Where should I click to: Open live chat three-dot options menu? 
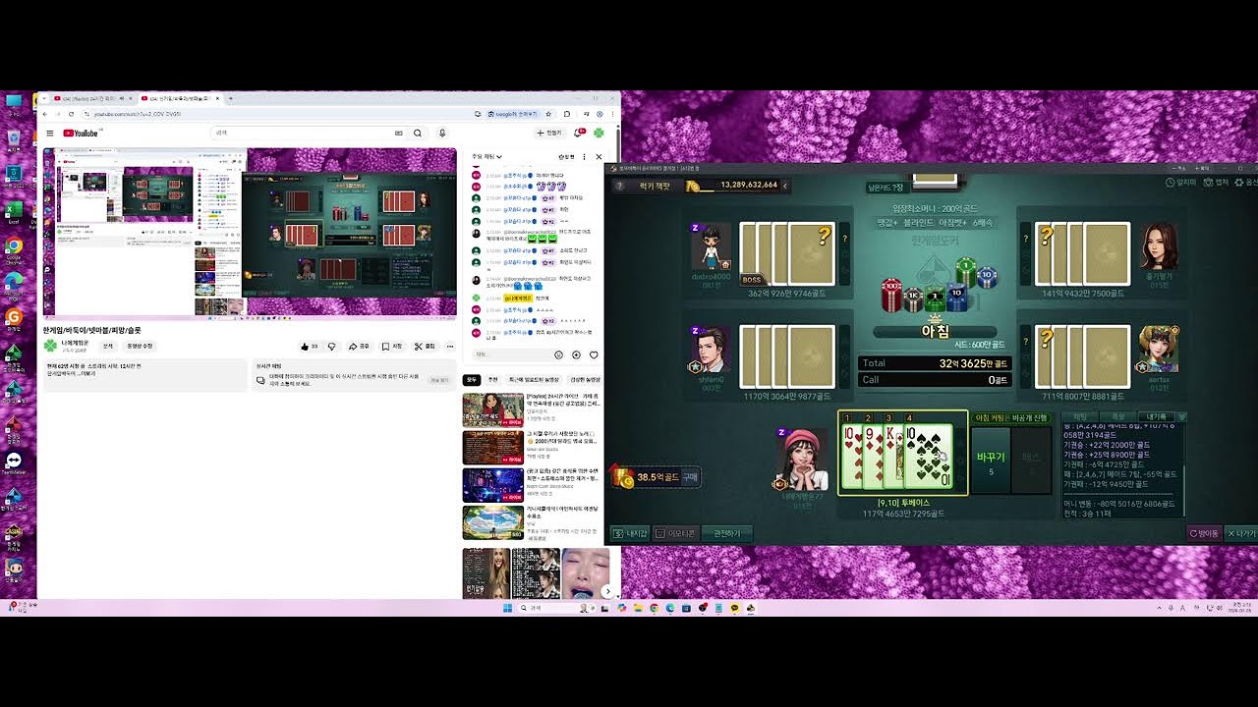pos(584,156)
